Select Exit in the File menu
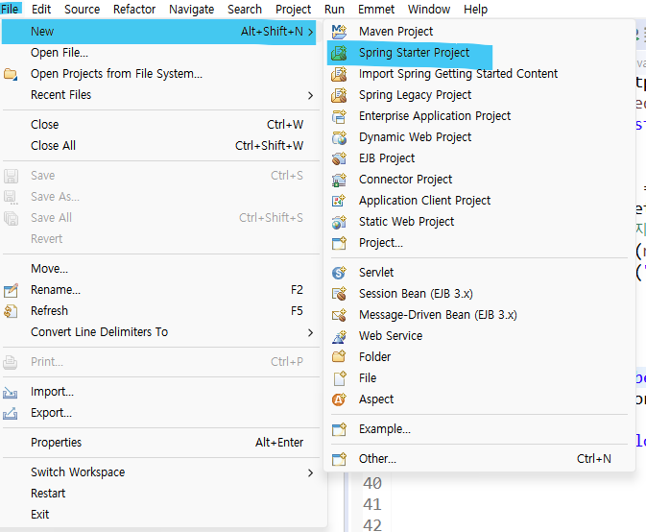This screenshot has width=646, height=532. pos(40,515)
